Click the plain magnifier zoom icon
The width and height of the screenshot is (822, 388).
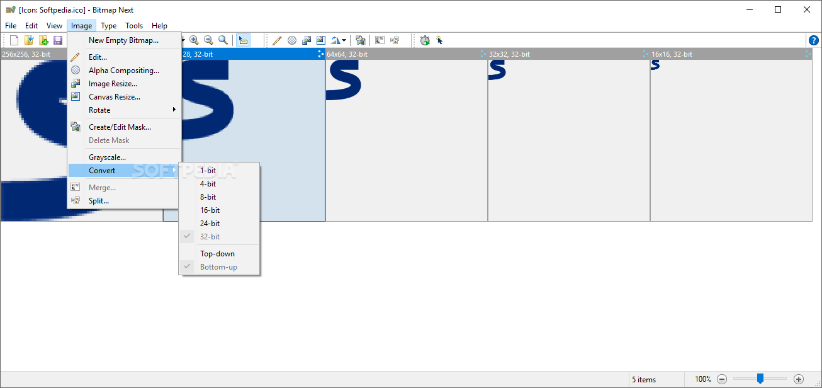coord(223,40)
